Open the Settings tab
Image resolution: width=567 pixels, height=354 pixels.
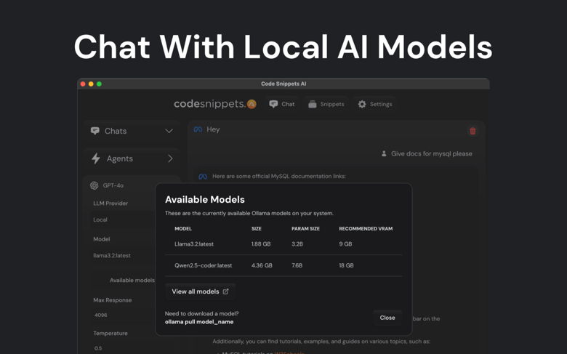click(375, 104)
